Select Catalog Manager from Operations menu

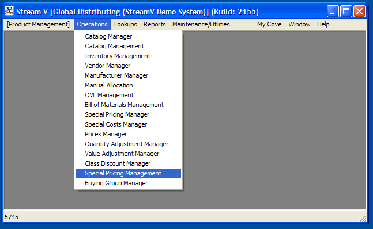128,36
